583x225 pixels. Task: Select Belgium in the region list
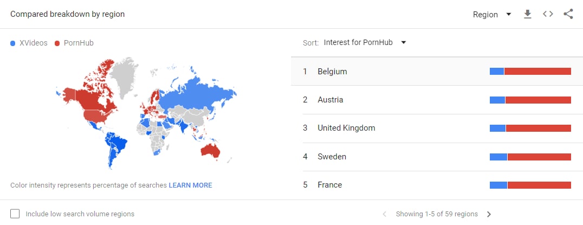[x=437, y=72]
